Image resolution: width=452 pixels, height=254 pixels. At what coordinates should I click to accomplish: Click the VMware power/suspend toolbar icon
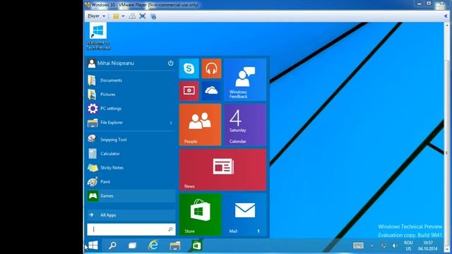pyautogui.click(x=116, y=16)
